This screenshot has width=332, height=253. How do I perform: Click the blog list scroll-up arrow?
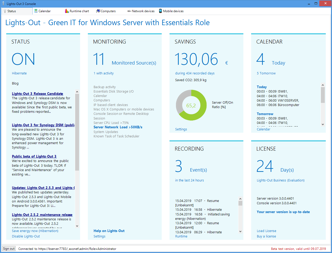coord(77,92)
